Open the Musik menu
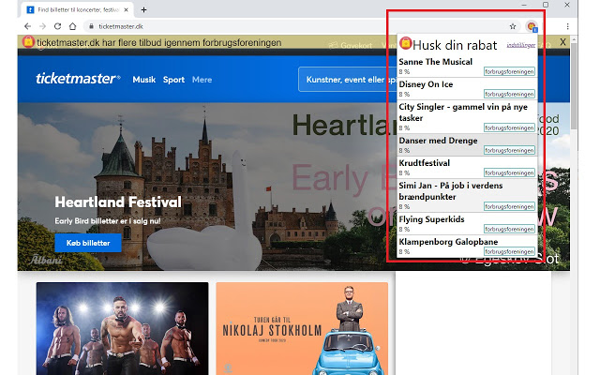Image resolution: width=600 pixels, height=375 pixels. coord(143,80)
